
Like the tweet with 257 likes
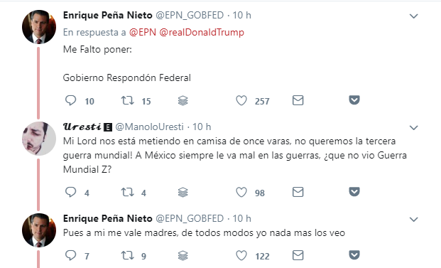tap(241, 100)
